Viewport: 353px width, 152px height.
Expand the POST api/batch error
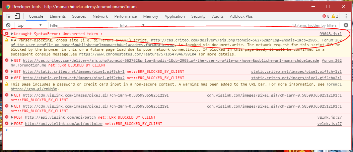(12, 117)
